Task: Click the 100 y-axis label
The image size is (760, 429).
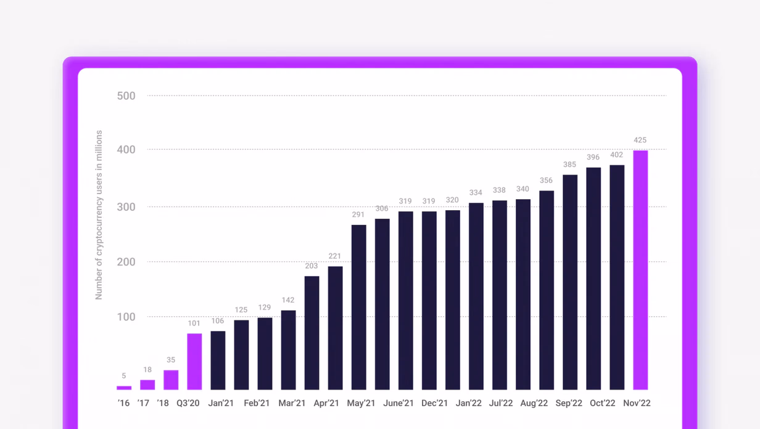Action: click(x=126, y=317)
